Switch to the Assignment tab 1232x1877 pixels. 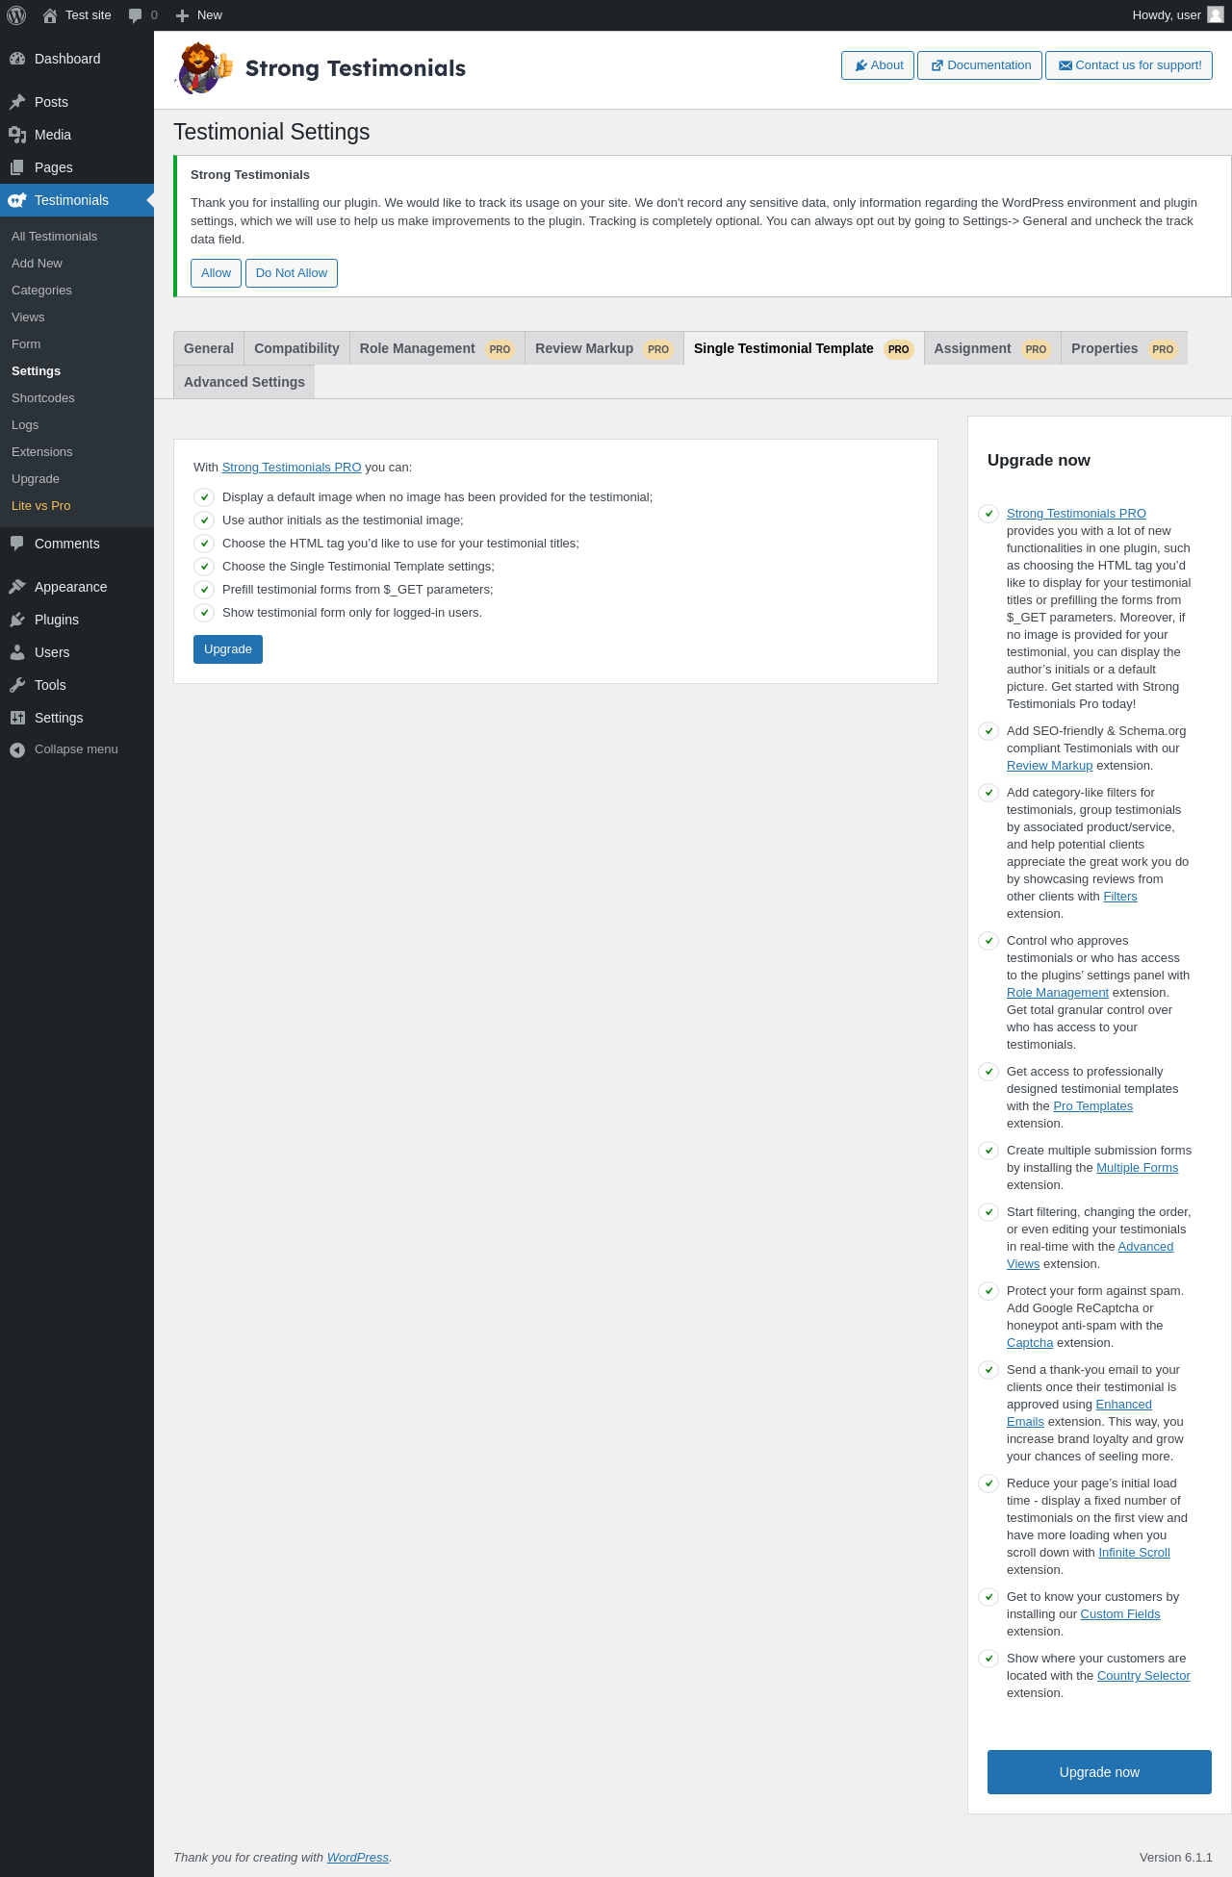[992, 348]
